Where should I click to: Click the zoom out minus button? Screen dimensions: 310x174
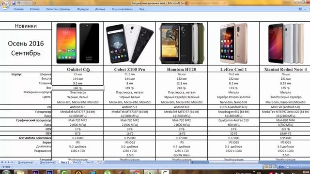tap(288, 167)
